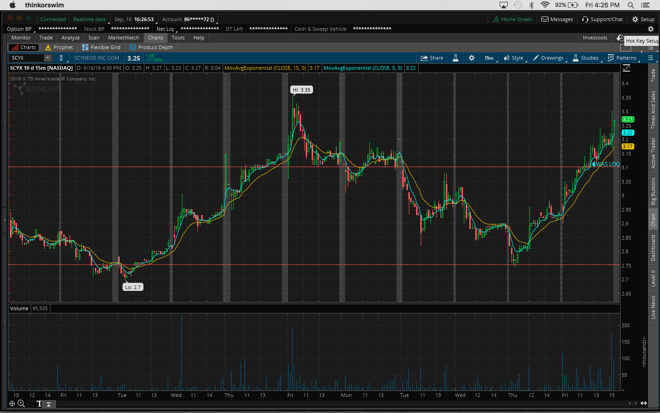Screen dimensions: 660x413
Task: Open the 15m timeframe dropdown
Action: [489, 58]
